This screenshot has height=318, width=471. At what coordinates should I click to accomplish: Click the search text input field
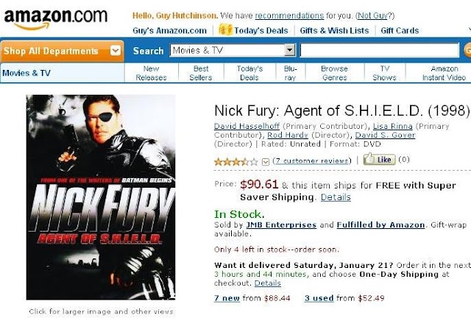(x=378, y=51)
